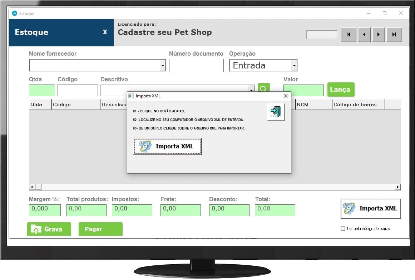The image size is (415, 280).
Task: Click the horizontal scrollbar right arrow
Action: pos(397,187)
